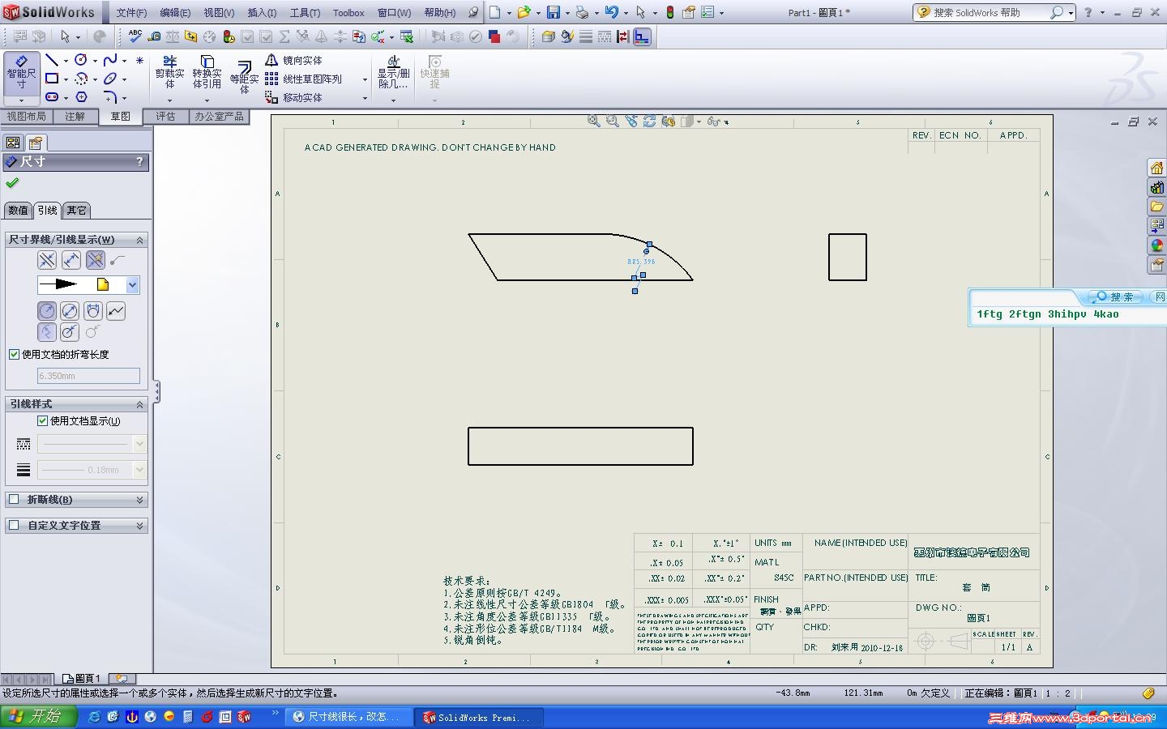Confirm the dimension with the green checkmark
1167x729 pixels.
click(x=12, y=183)
